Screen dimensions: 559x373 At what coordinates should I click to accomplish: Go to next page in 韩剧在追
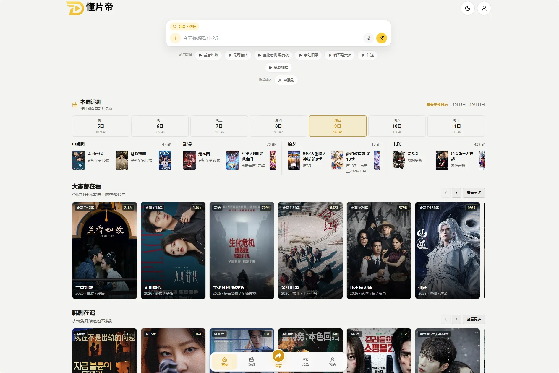pos(456,319)
